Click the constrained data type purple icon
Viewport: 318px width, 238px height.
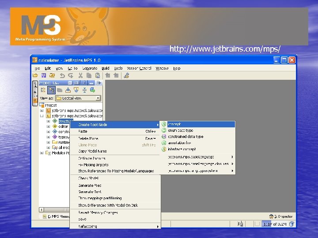164,137
